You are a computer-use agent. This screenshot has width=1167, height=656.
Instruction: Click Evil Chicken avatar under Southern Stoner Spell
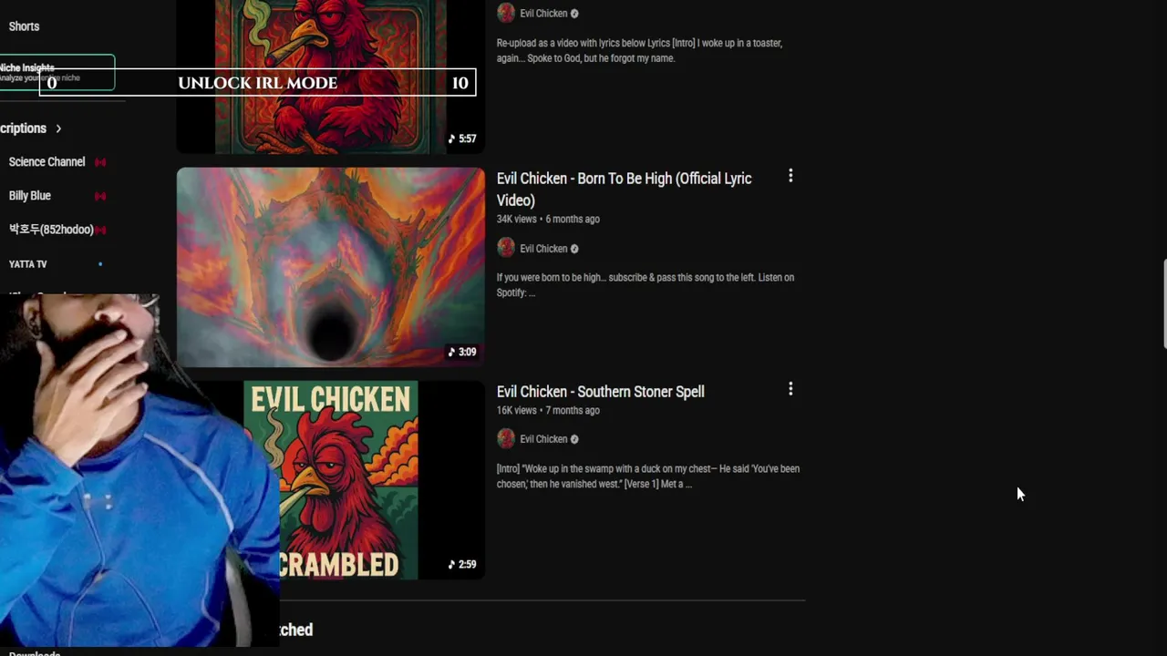pos(506,438)
